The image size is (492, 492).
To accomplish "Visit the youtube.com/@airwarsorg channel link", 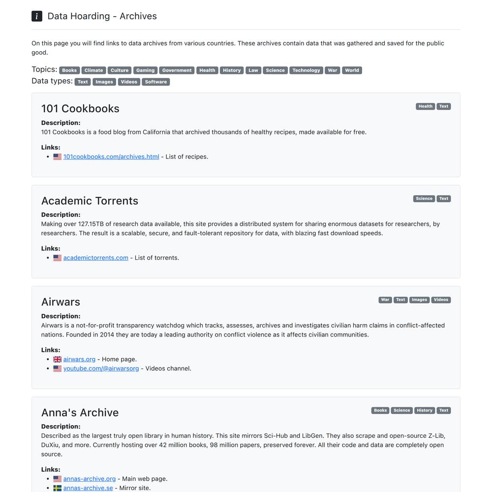I will point(101,369).
